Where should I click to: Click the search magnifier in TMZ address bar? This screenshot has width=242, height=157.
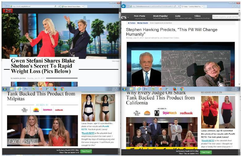click(56, 6)
